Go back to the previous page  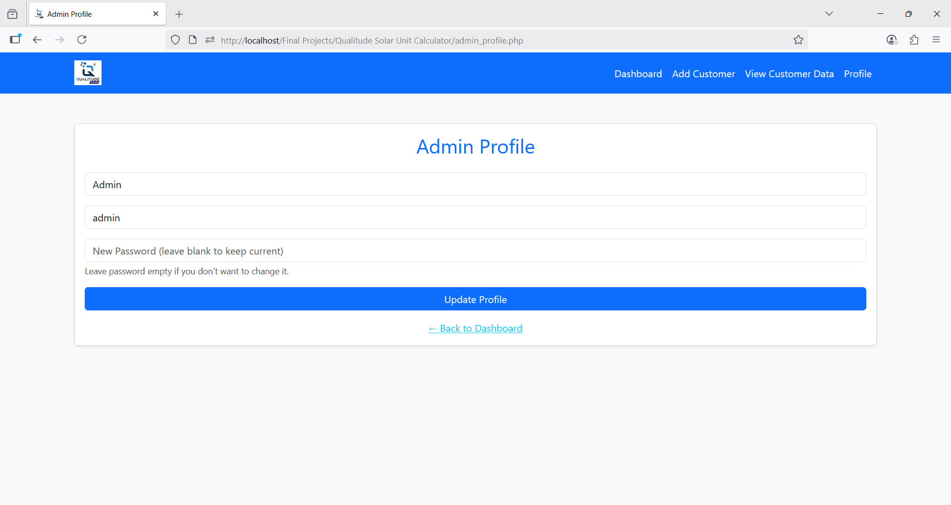(x=37, y=40)
